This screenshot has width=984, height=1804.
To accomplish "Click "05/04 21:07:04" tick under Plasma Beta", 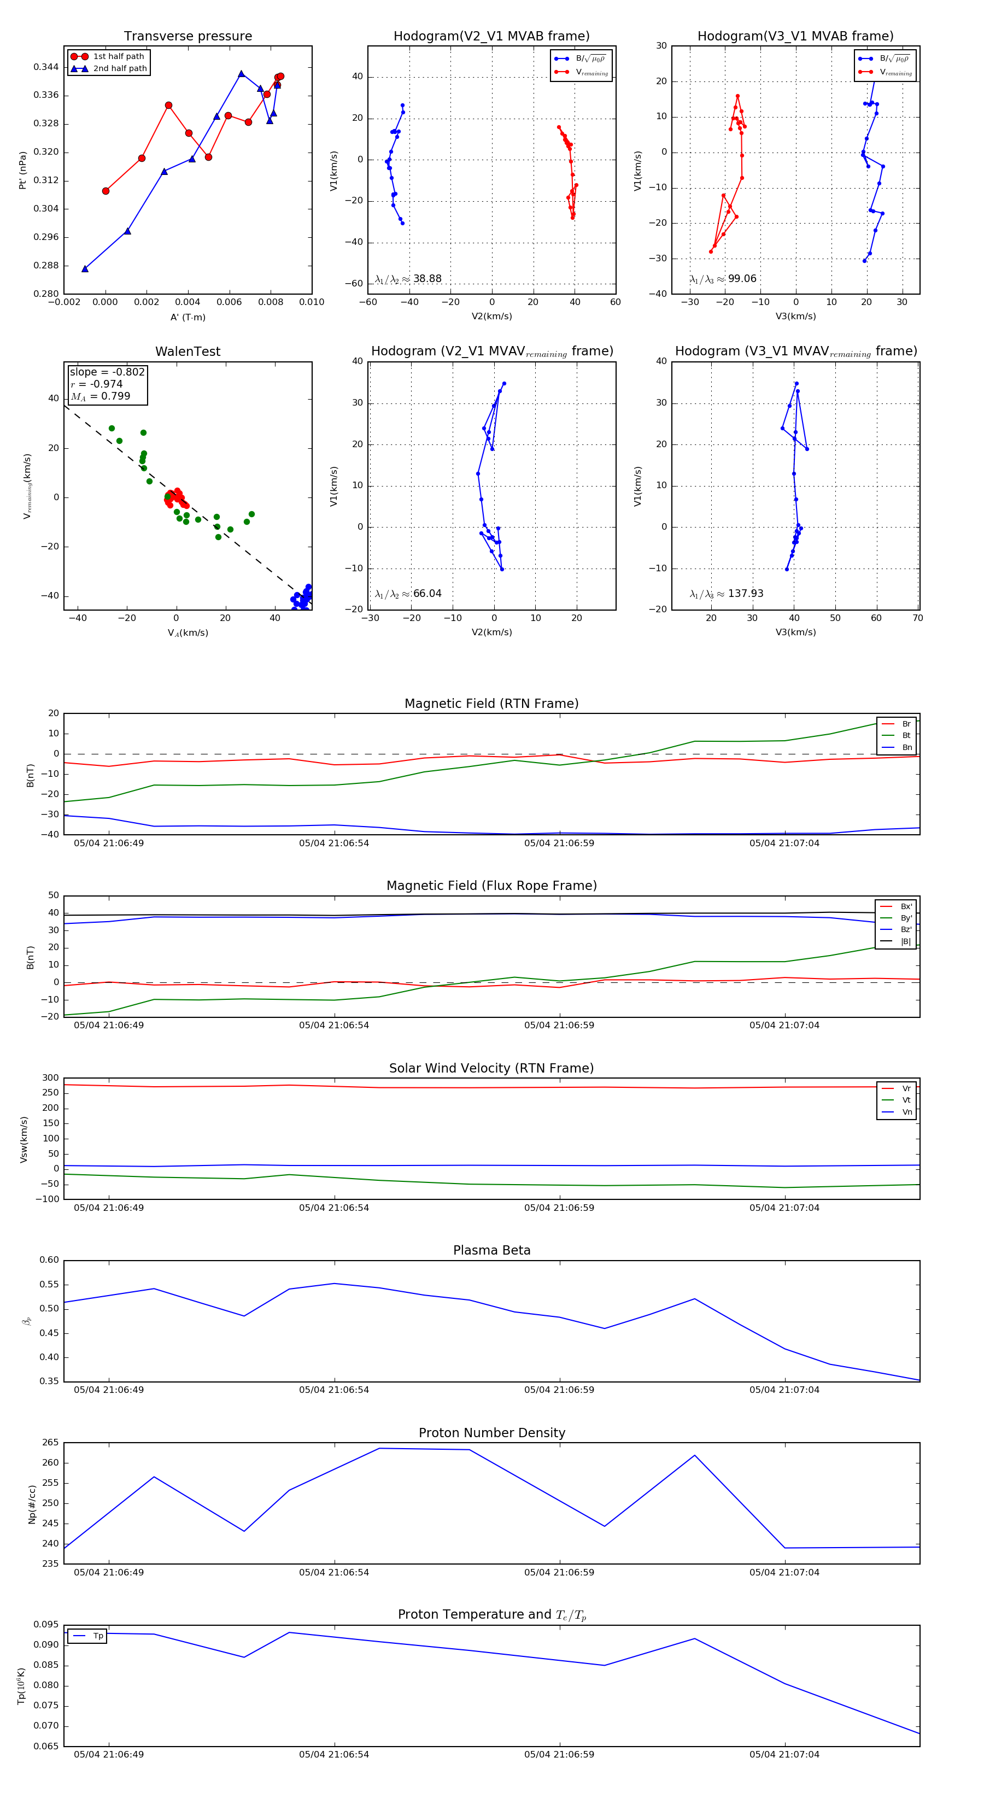I will coord(784,1390).
